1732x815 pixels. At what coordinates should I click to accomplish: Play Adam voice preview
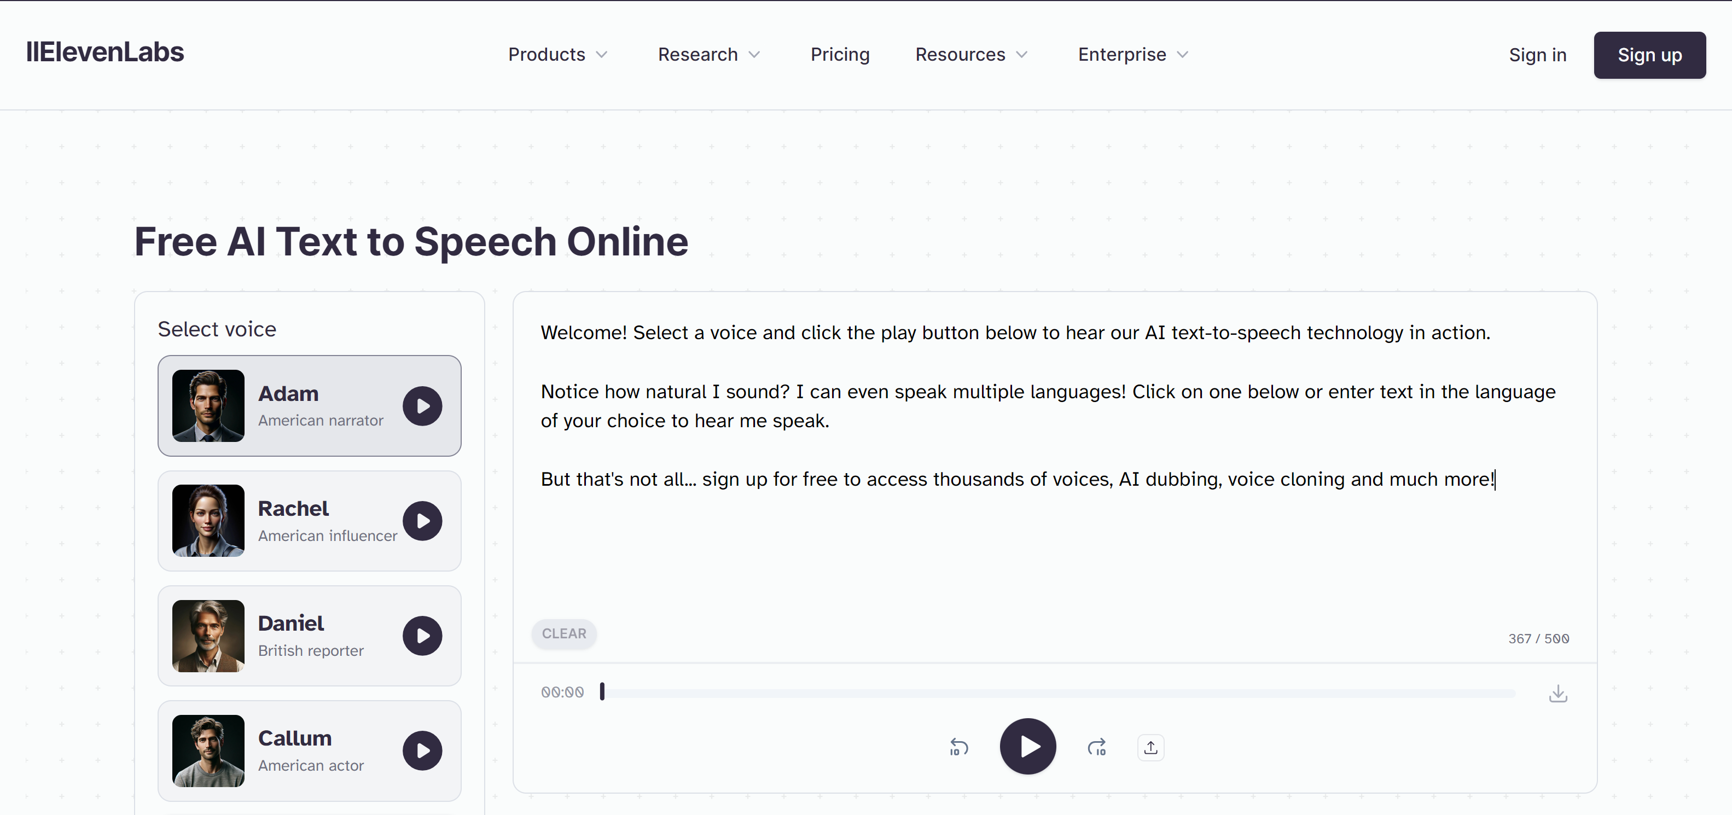point(422,406)
